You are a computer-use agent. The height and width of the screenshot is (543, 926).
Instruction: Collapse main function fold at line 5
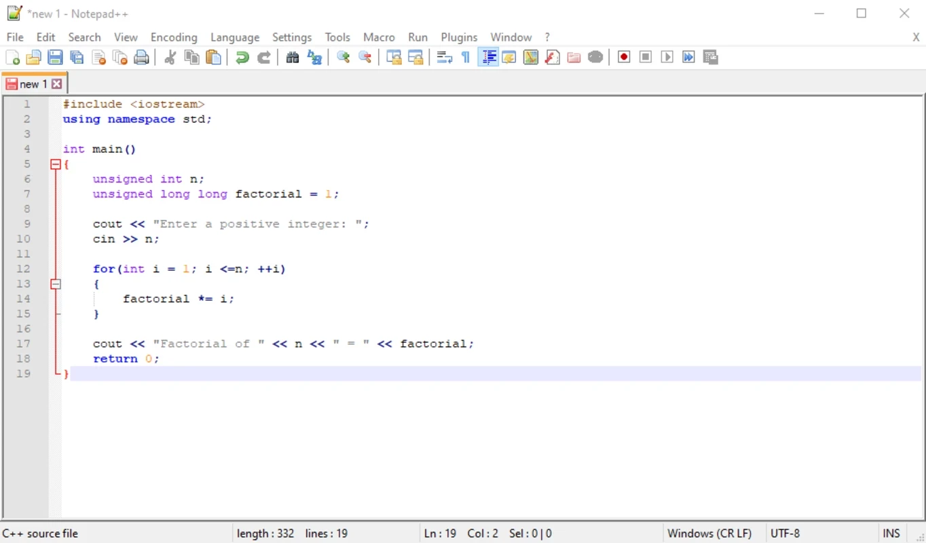pos(56,164)
